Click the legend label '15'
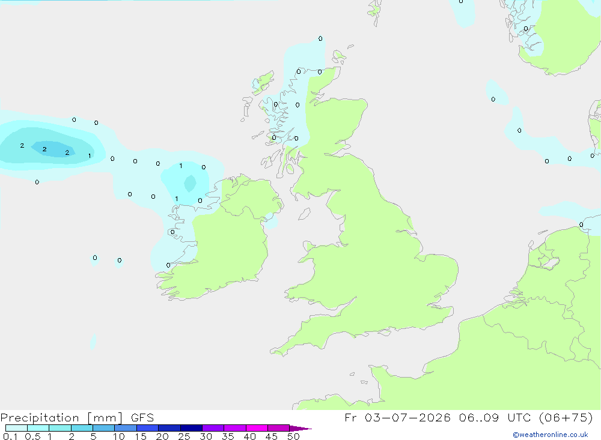Image resolution: width=601 pixels, height=440 pixels. coord(141,436)
